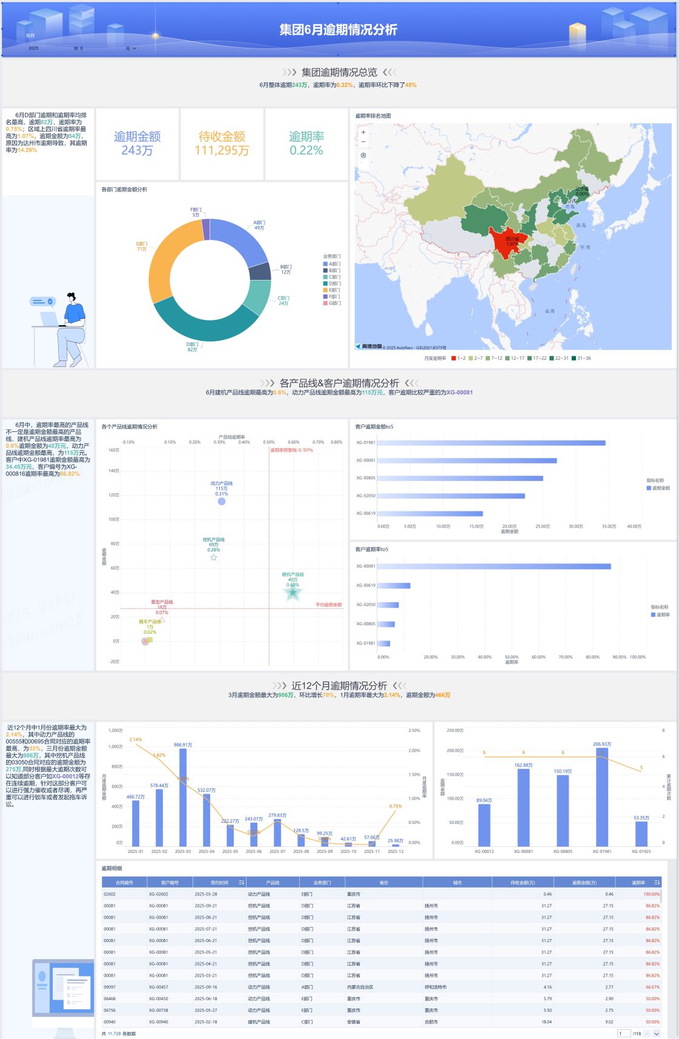Click the 动力产品线 circle marker in scatter chart
Viewport: 679px width, 1039px height.
[222, 501]
